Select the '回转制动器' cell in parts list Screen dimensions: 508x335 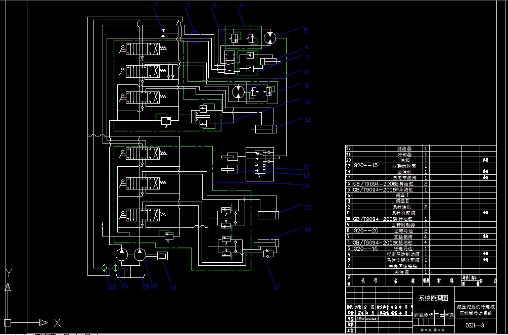[405, 224]
